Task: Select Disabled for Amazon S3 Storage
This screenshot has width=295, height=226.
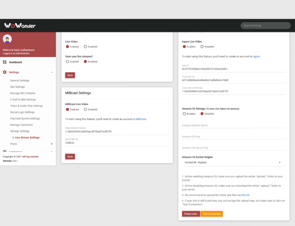Action: 202,114
